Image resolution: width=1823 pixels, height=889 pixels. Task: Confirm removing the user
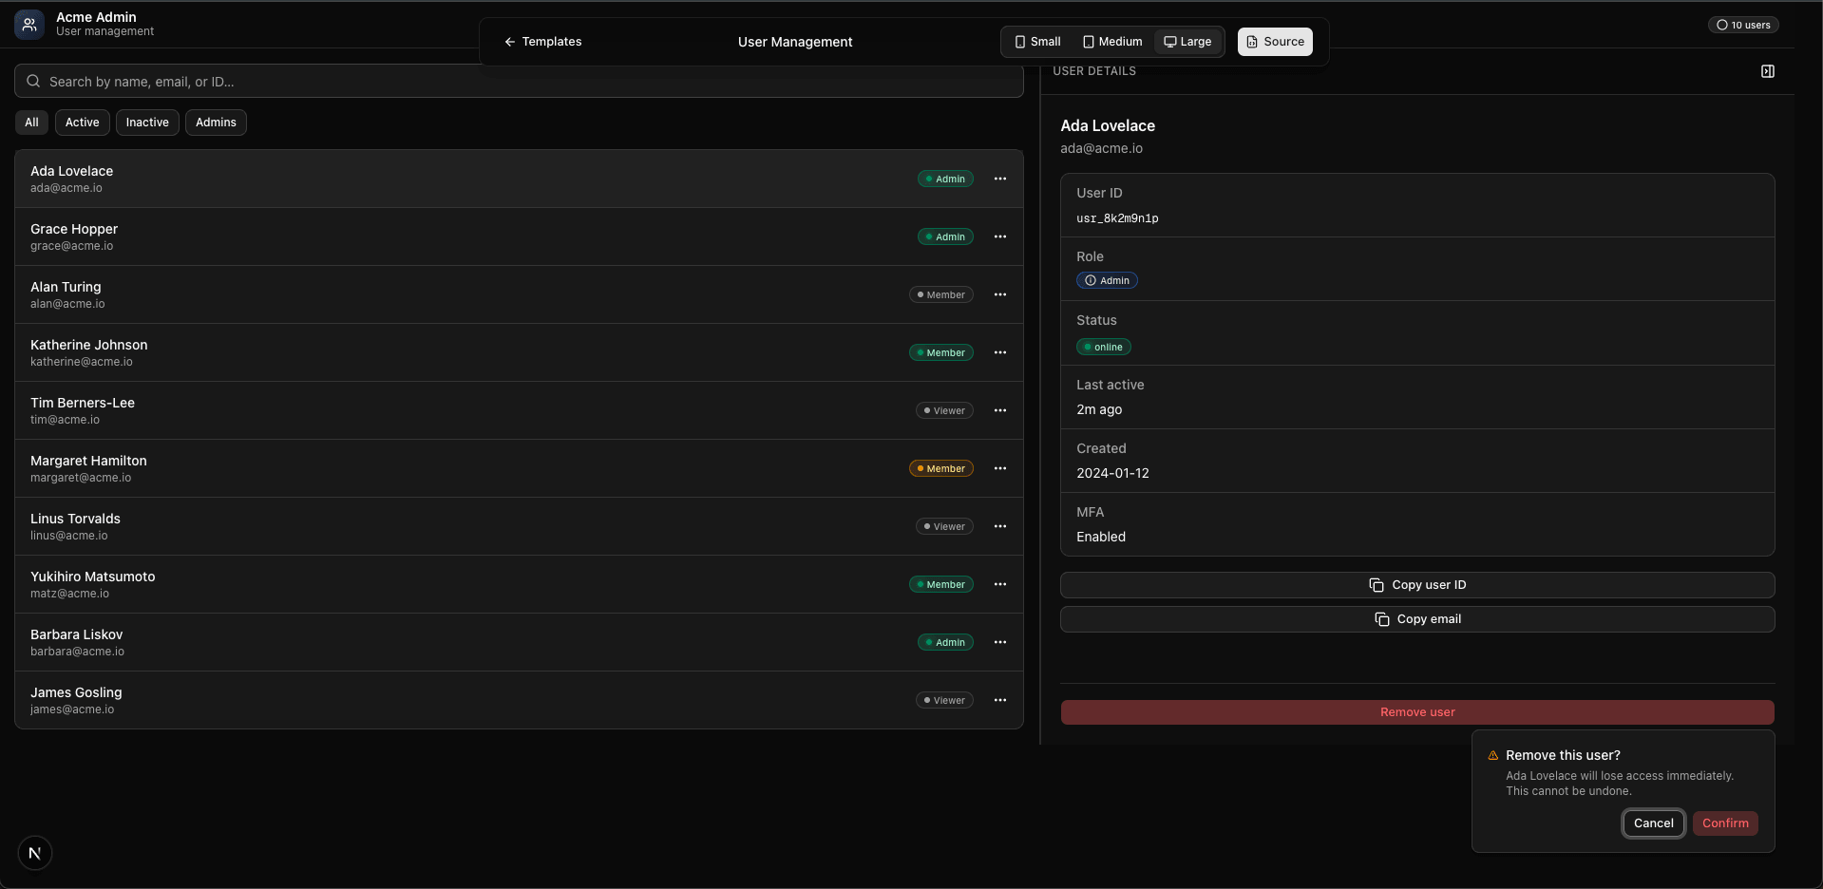[x=1725, y=823]
